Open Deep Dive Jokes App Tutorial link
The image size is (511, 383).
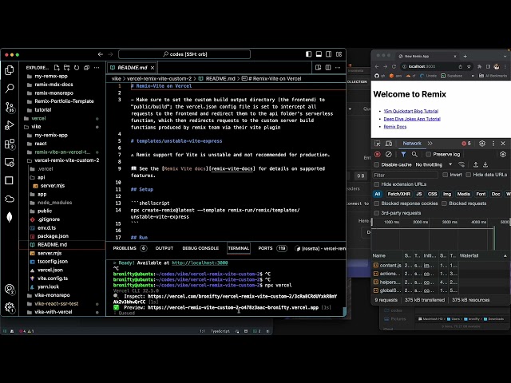412,119
